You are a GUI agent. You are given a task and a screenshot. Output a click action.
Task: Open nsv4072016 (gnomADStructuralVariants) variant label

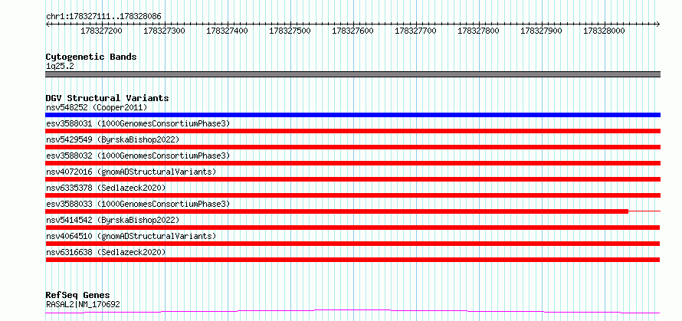click(x=131, y=172)
